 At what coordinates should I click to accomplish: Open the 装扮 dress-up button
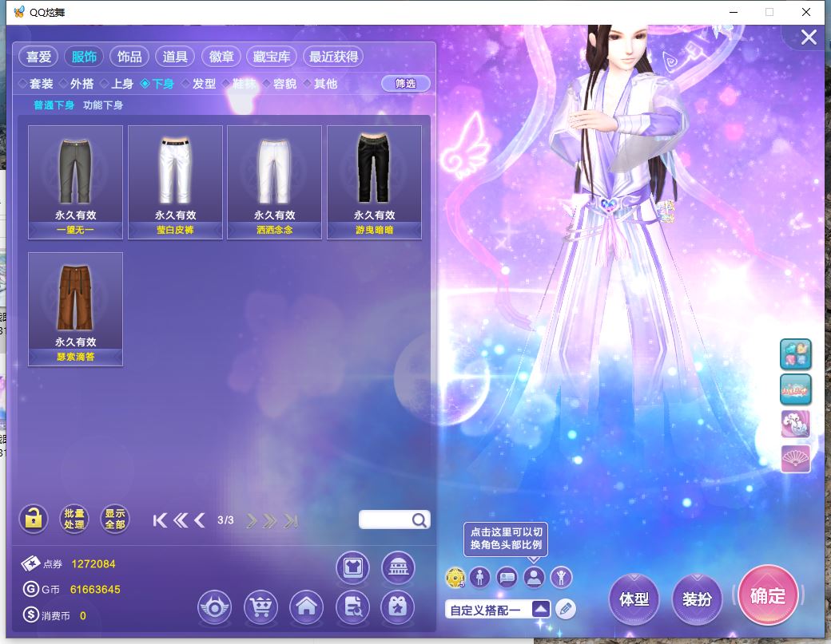(x=697, y=599)
